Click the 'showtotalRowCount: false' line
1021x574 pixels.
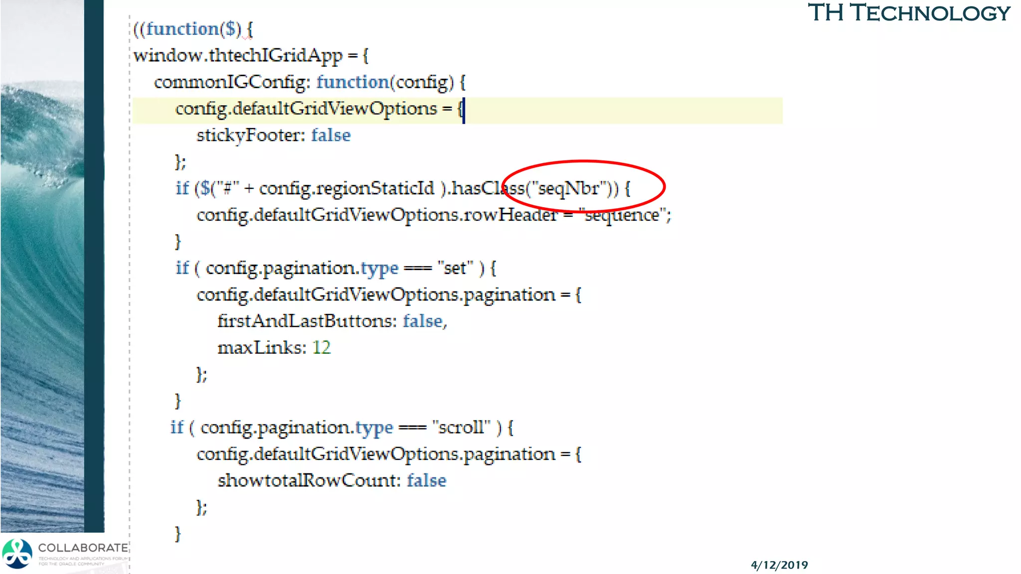(332, 480)
